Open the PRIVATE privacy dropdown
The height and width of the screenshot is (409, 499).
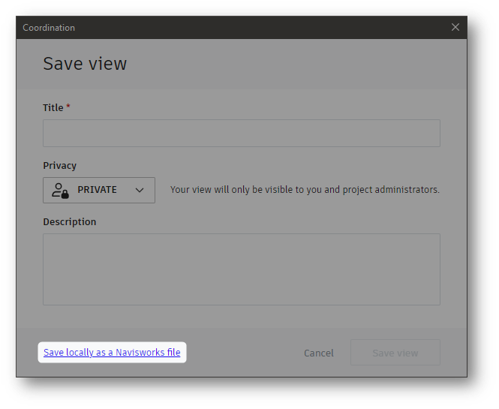point(99,190)
